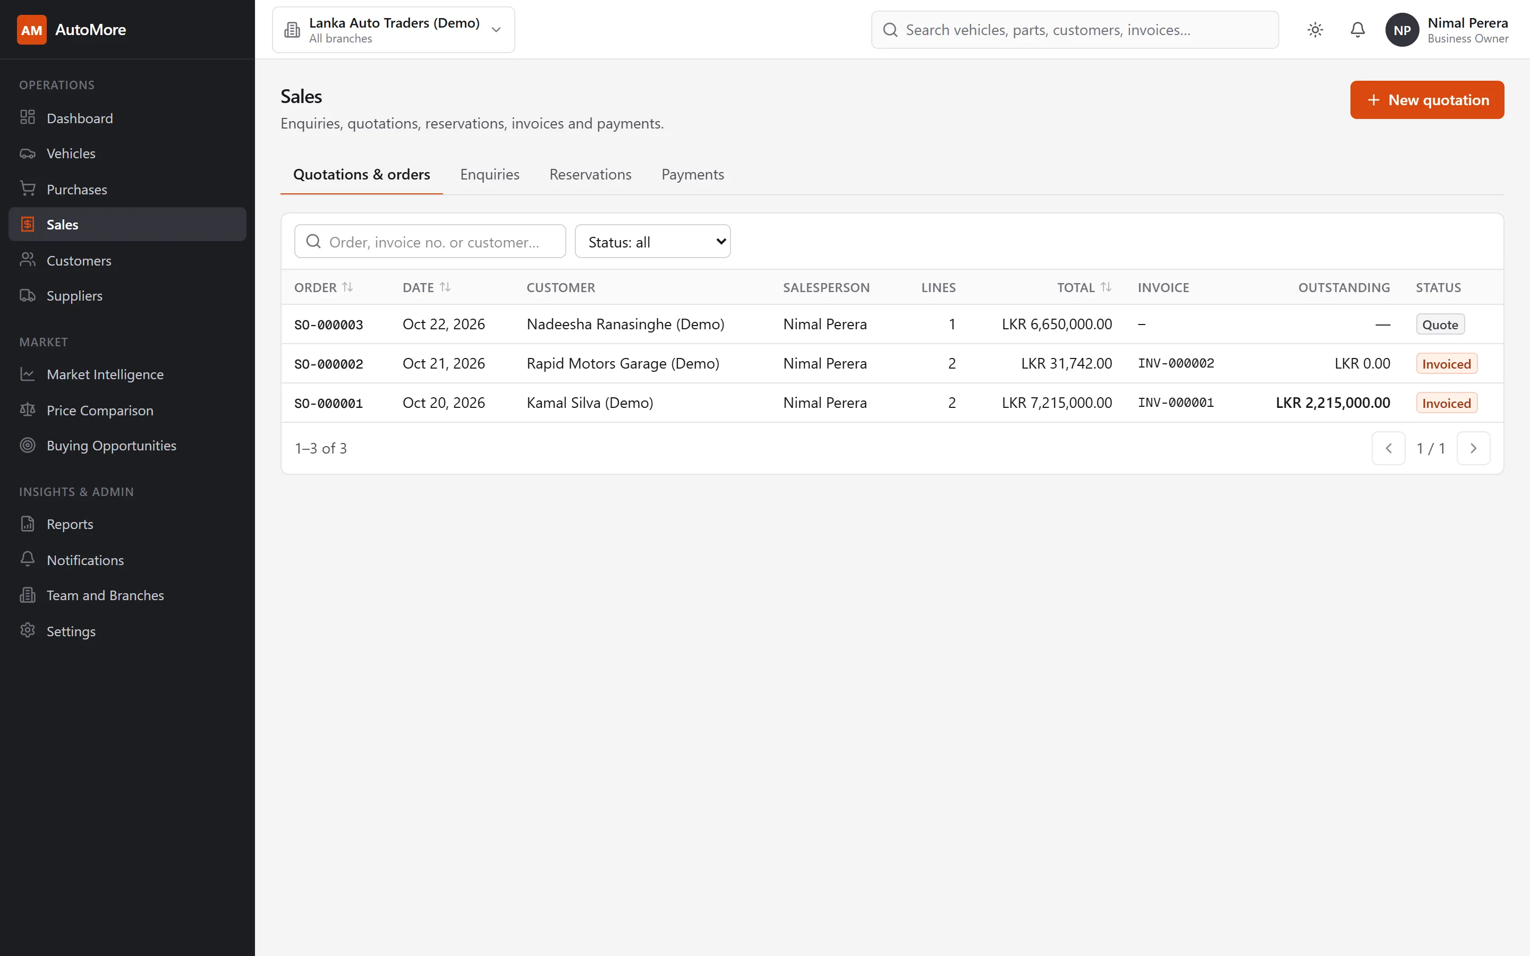Click the NP user avatar

(1401, 30)
